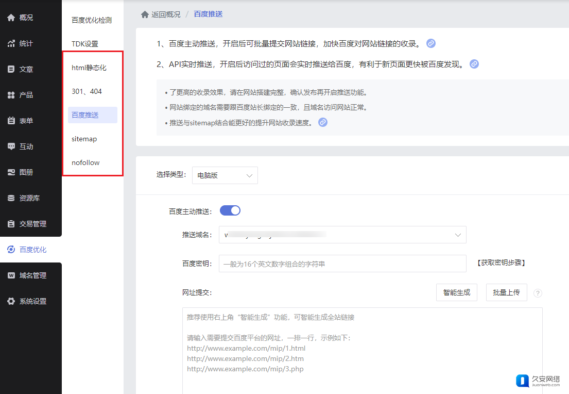The height and width of the screenshot is (394, 569).
Task: Open the 301、404 submenu item
Action: point(87,91)
